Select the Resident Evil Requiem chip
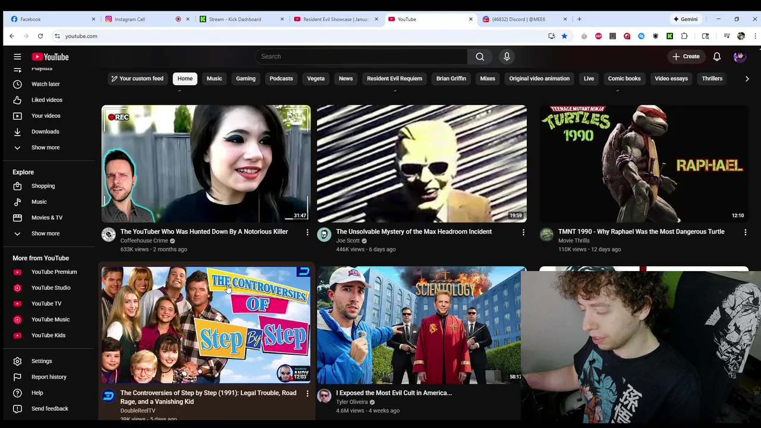This screenshot has height=428, width=761. coord(394,78)
